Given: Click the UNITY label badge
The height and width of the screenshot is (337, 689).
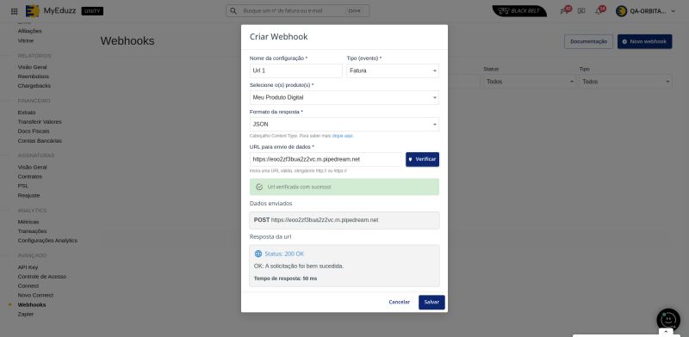Looking at the screenshot, I should pos(92,11).
